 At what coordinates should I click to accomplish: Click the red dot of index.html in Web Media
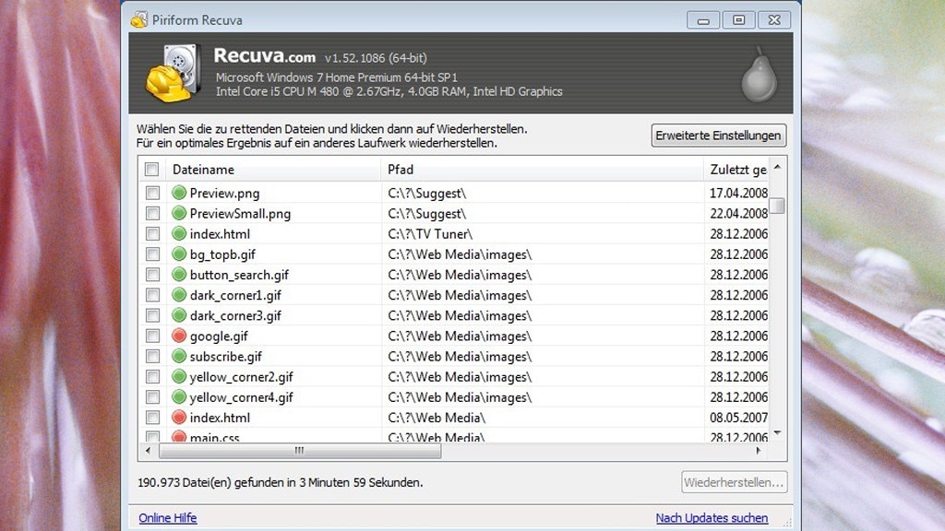179,418
